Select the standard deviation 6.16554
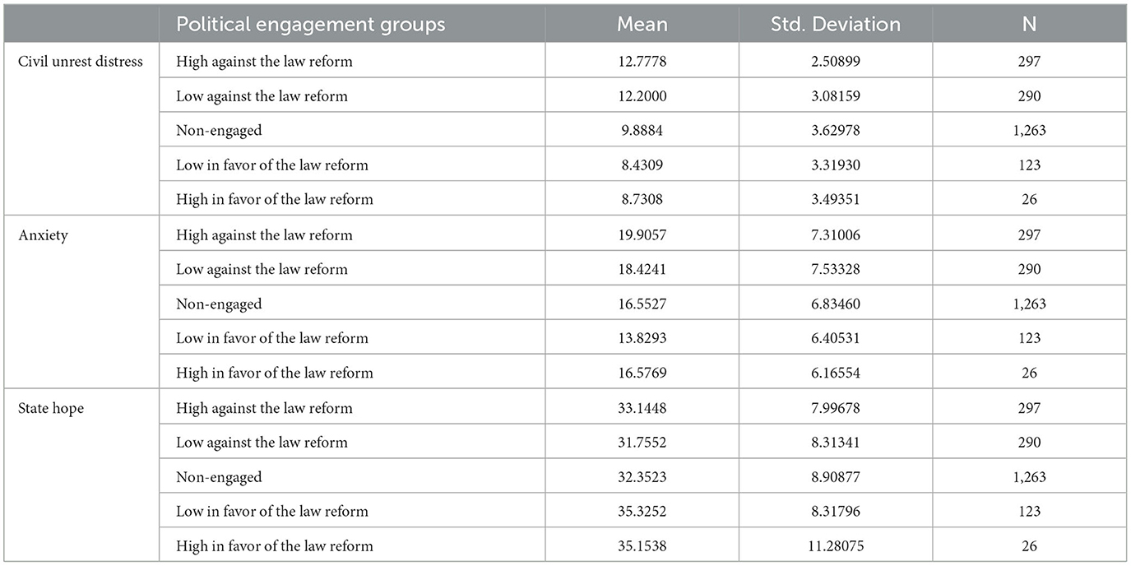The image size is (1131, 566). coord(836,373)
